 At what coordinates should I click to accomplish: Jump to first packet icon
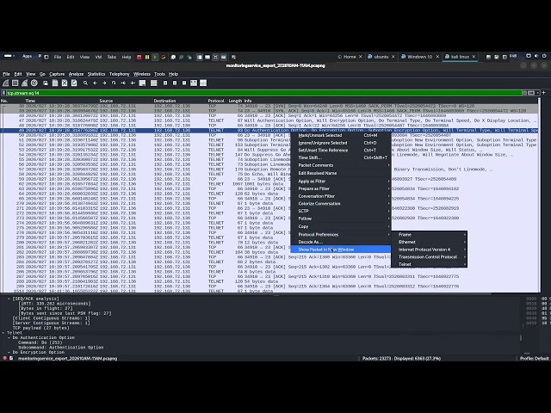123,83
